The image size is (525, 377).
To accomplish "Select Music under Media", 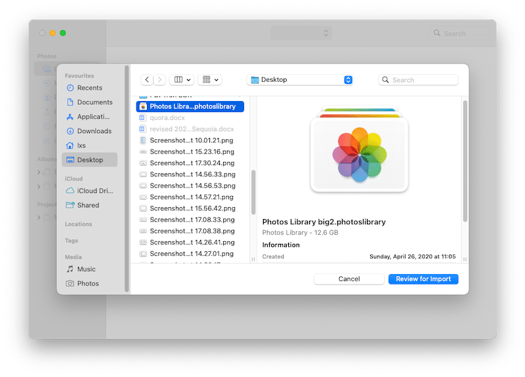I will pyautogui.click(x=89, y=269).
